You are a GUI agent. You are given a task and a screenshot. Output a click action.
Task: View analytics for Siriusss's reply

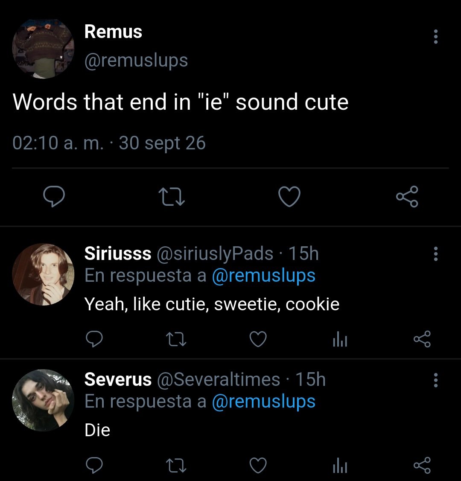(x=340, y=339)
